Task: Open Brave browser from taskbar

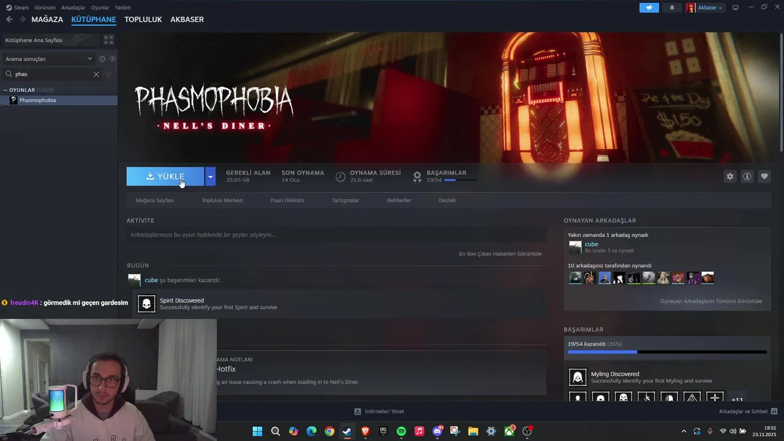Action: (366, 431)
